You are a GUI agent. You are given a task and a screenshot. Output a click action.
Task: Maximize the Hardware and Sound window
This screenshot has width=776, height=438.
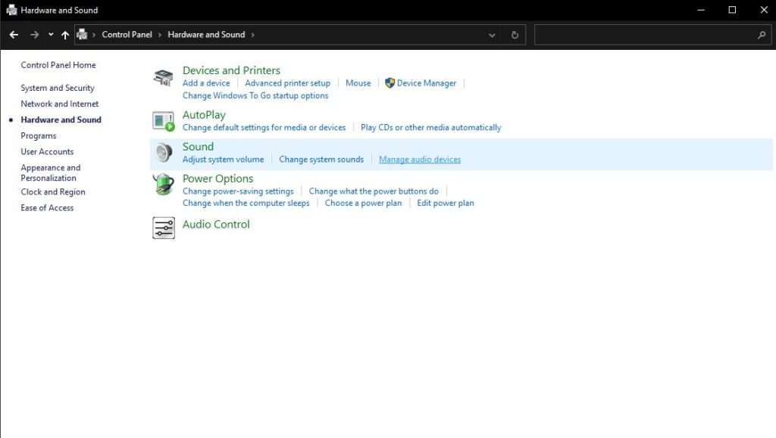point(732,10)
